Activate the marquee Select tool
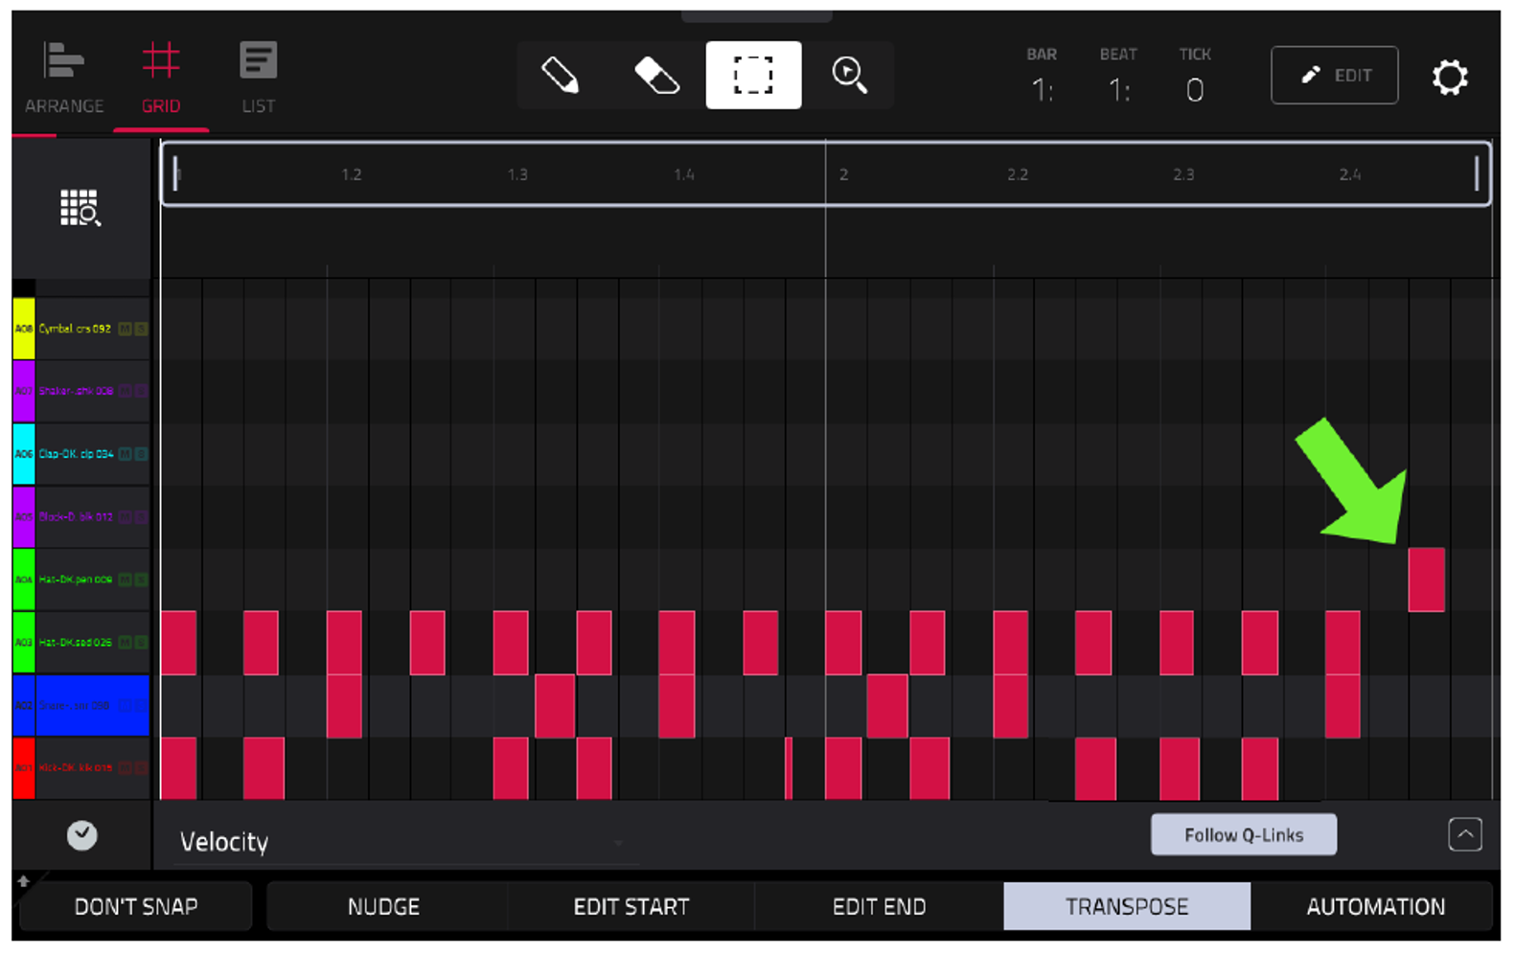The width and height of the screenshot is (1514, 955). coord(753,75)
